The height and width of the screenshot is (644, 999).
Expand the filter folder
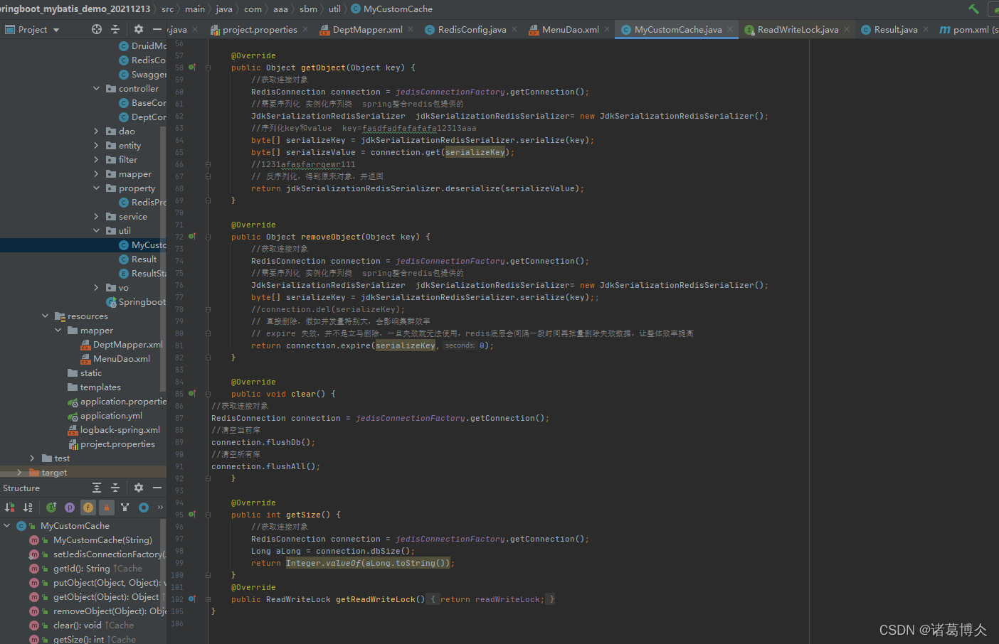coord(97,159)
